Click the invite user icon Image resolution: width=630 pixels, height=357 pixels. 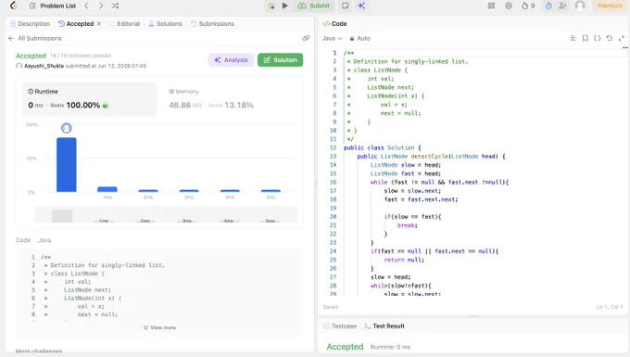pyautogui.click(x=562, y=6)
